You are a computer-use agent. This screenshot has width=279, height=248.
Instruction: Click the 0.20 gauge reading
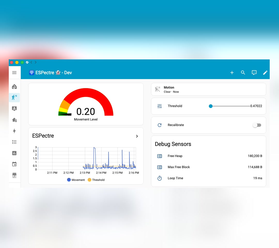coord(86,112)
